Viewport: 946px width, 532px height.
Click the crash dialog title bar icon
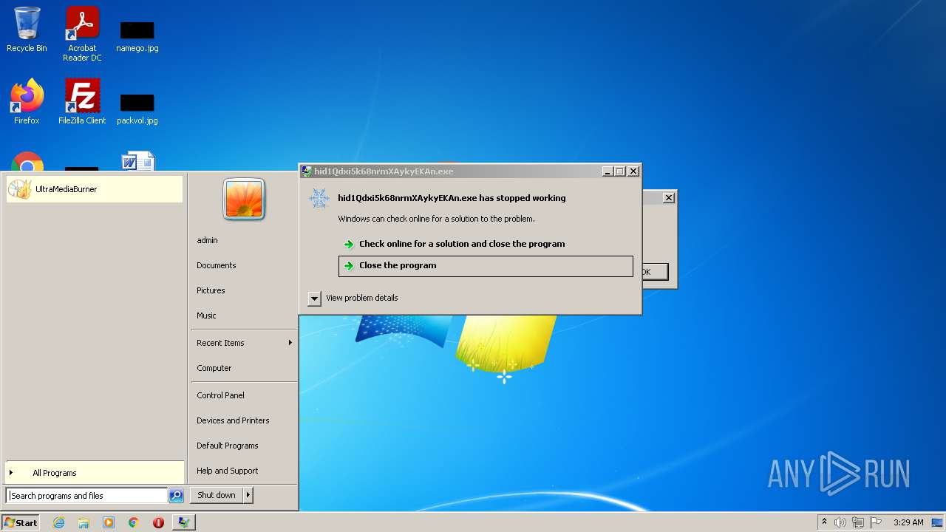[x=307, y=171]
